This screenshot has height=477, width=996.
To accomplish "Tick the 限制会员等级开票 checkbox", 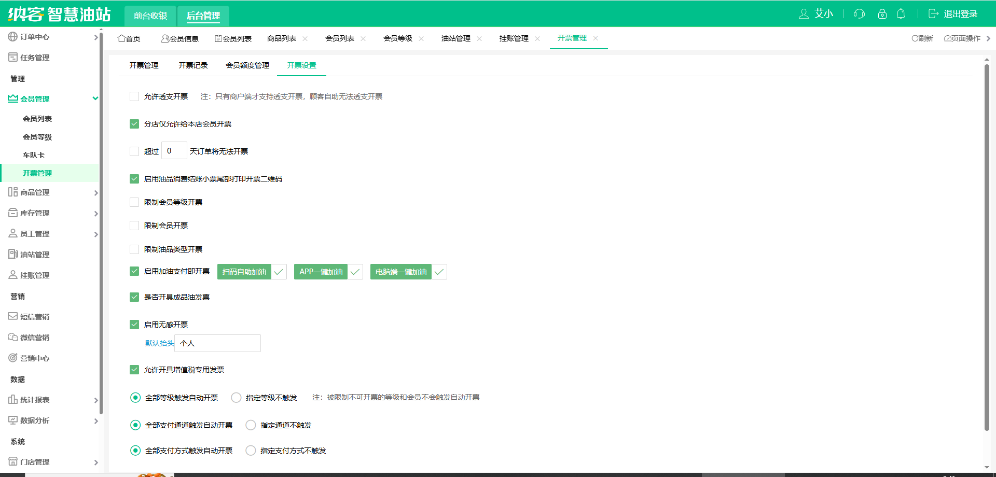I will pyautogui.click(x=134, y=202).
